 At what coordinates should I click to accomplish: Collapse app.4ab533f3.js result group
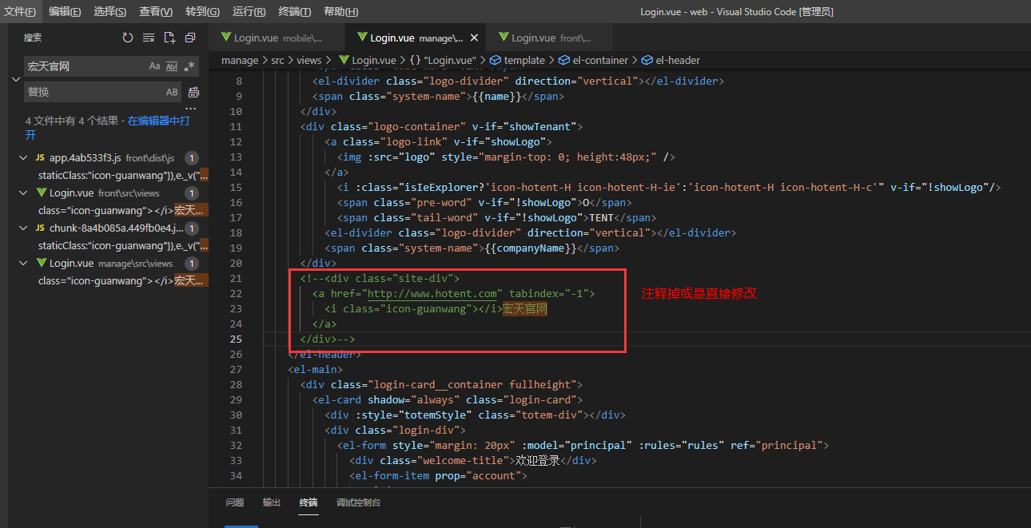pos(24,158)
